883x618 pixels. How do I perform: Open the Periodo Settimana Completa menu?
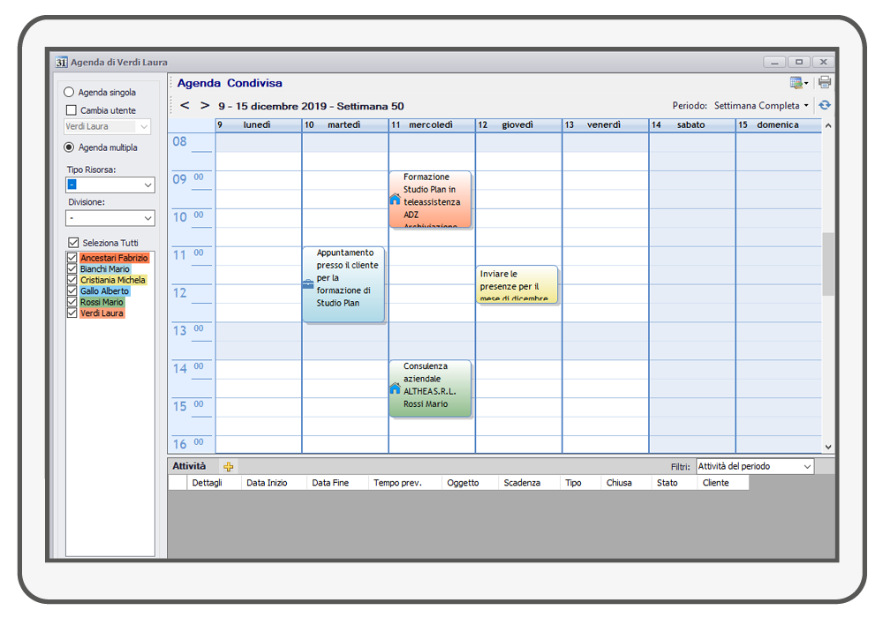pos(760,105)
